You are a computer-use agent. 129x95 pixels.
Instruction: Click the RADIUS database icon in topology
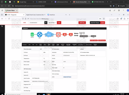coord(32,34)
